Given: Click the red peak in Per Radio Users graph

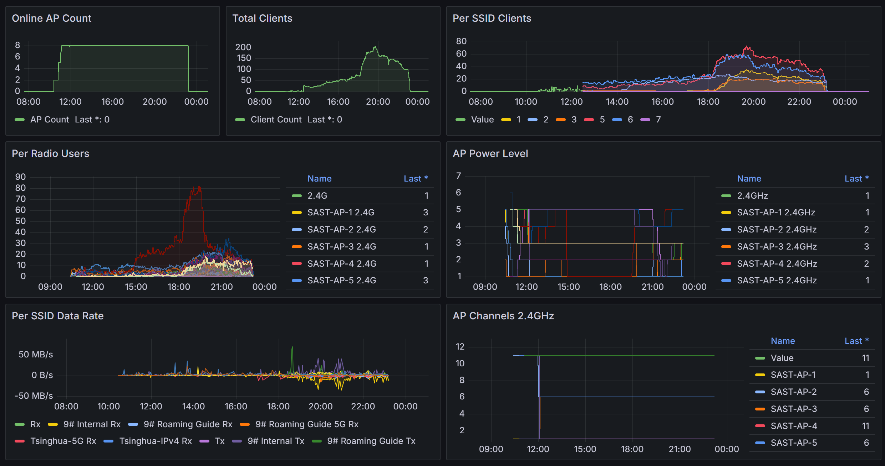Looking at the screenshot, I should tap(199, 187).
